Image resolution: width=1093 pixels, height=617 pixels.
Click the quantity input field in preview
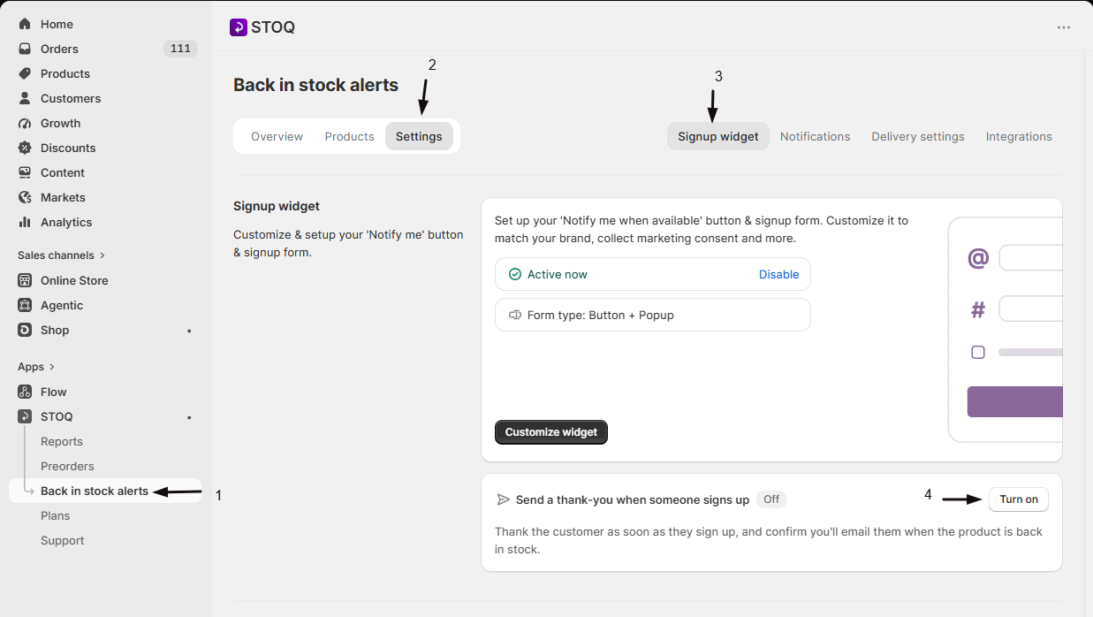(1030, 309)
